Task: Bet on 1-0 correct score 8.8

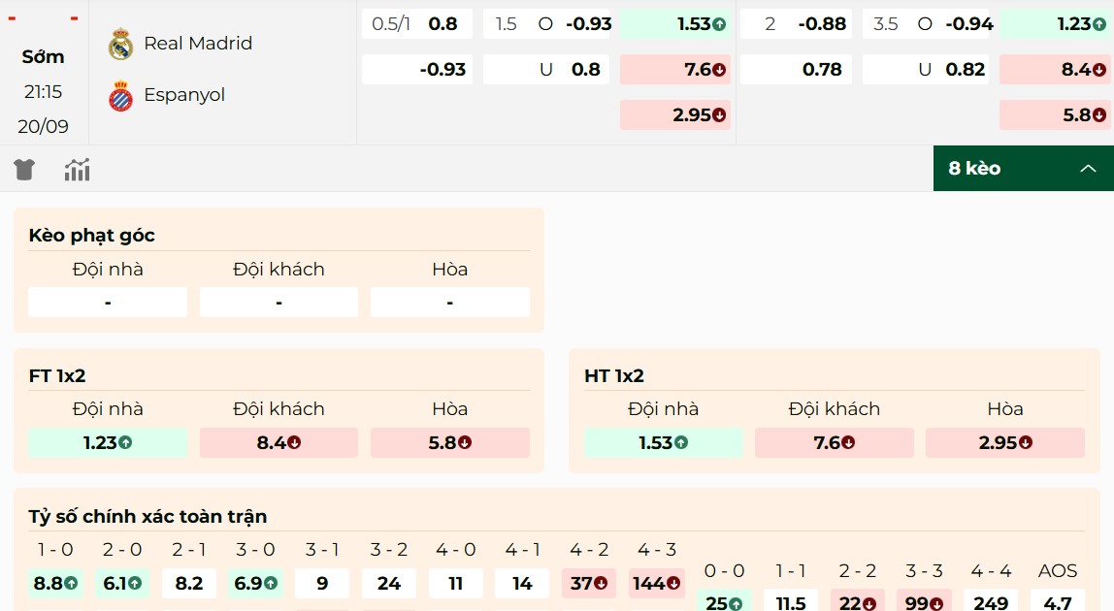Action: click(55, 584)
